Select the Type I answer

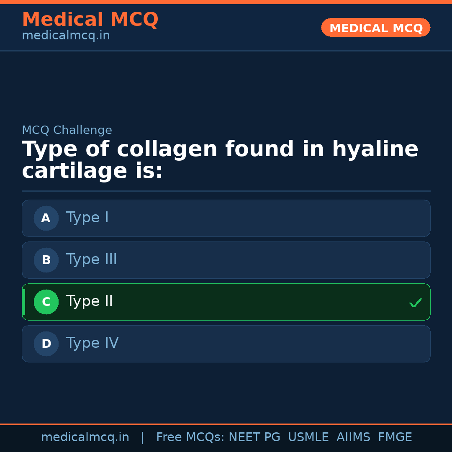click(87, 218)
